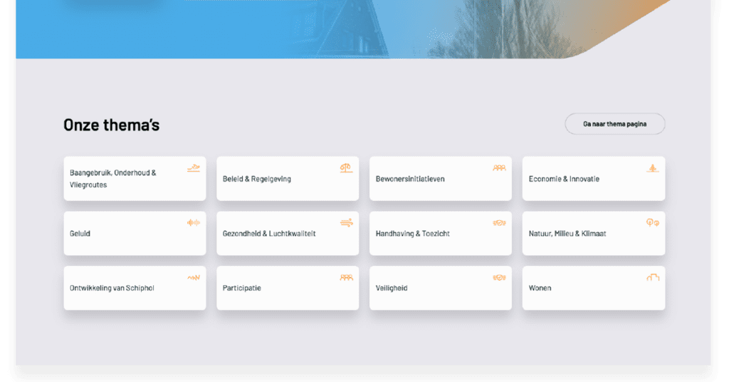729x382 pixels.
Task: Click the sound wave icon on Geluid card
Action: (193, 222)
